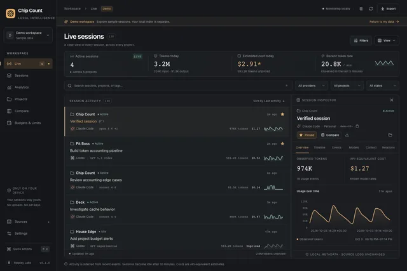Select the Review accounting edge cases session

click(x=177, y=180)
